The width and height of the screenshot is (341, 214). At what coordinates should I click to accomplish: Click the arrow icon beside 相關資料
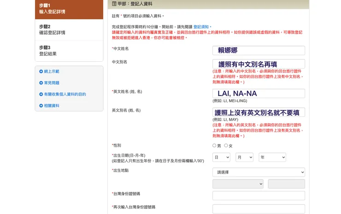pos(41,105)
